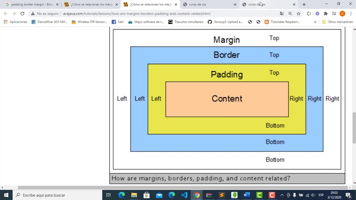The image size is (356, 200).
Task: Open Yowsup2 GitHub bookmark
Action: click(x=225, y=22)
